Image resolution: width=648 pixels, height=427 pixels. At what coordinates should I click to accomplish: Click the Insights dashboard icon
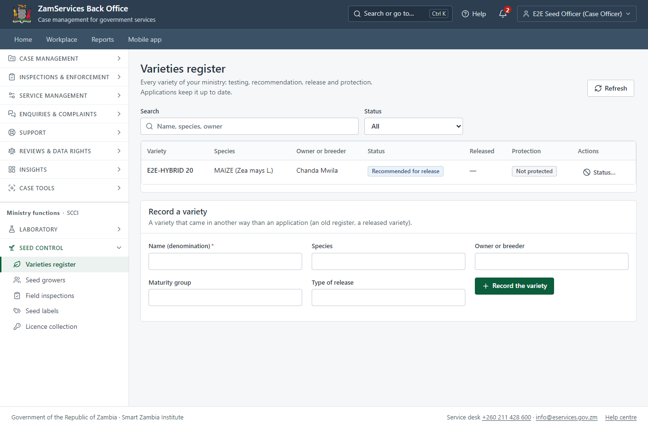12,169
